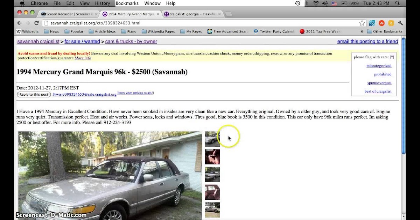Image resolution: width=420 pixels, height=220 pixels.
Task: Open cars & trucks - by owner link
Action: pos(131,42)
